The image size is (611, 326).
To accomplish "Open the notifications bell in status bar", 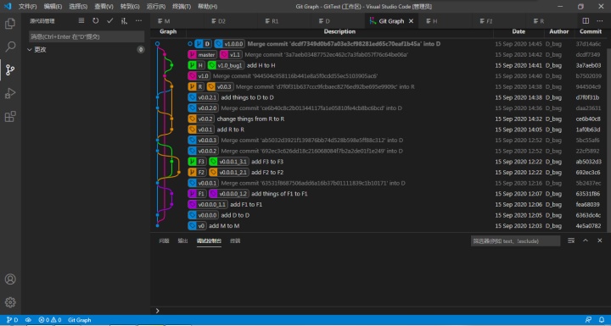I will [602, 320].
